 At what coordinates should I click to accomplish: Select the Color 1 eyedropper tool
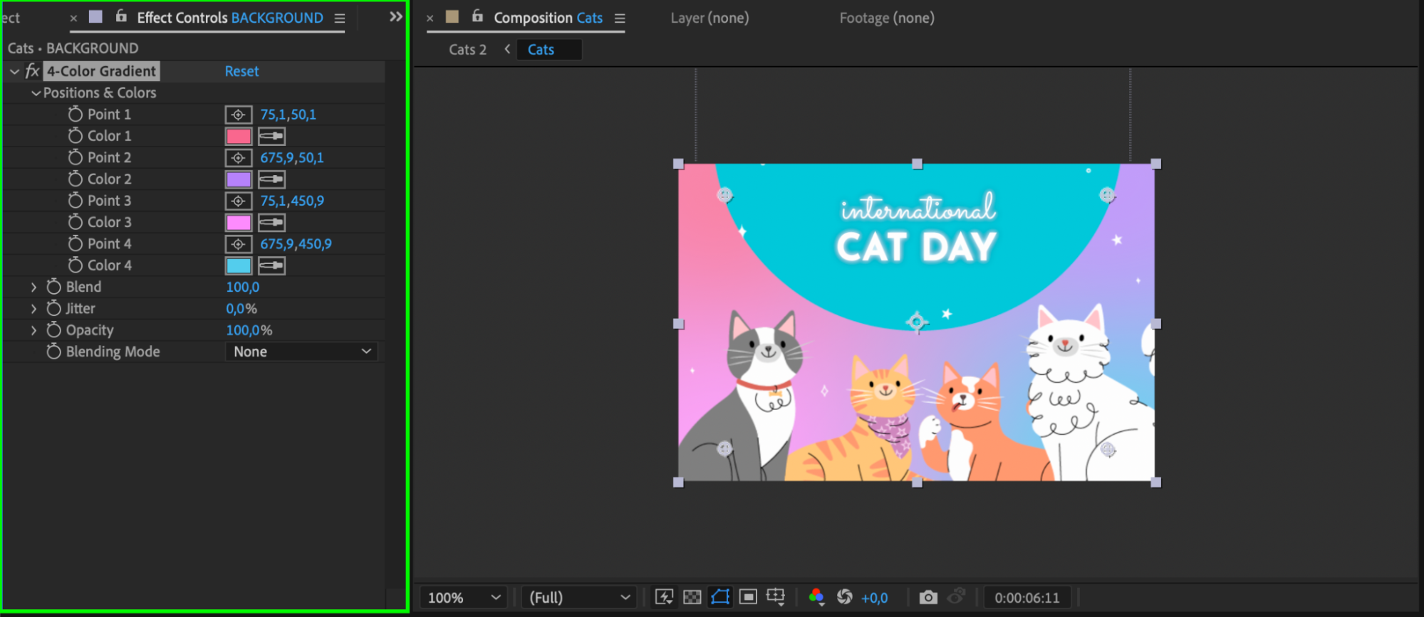tap(271, 136)
